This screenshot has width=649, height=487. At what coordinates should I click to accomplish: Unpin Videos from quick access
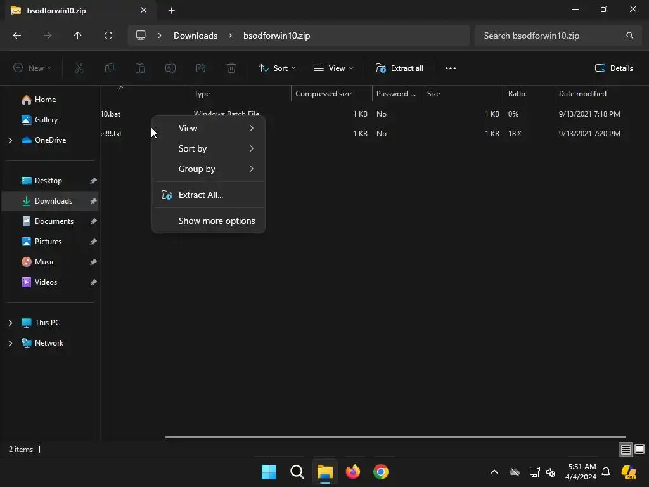(94, 282)
